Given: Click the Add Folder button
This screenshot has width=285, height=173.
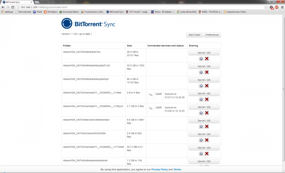Looking at the screenshot, I should pyautogui.click(x=195, y=35).
